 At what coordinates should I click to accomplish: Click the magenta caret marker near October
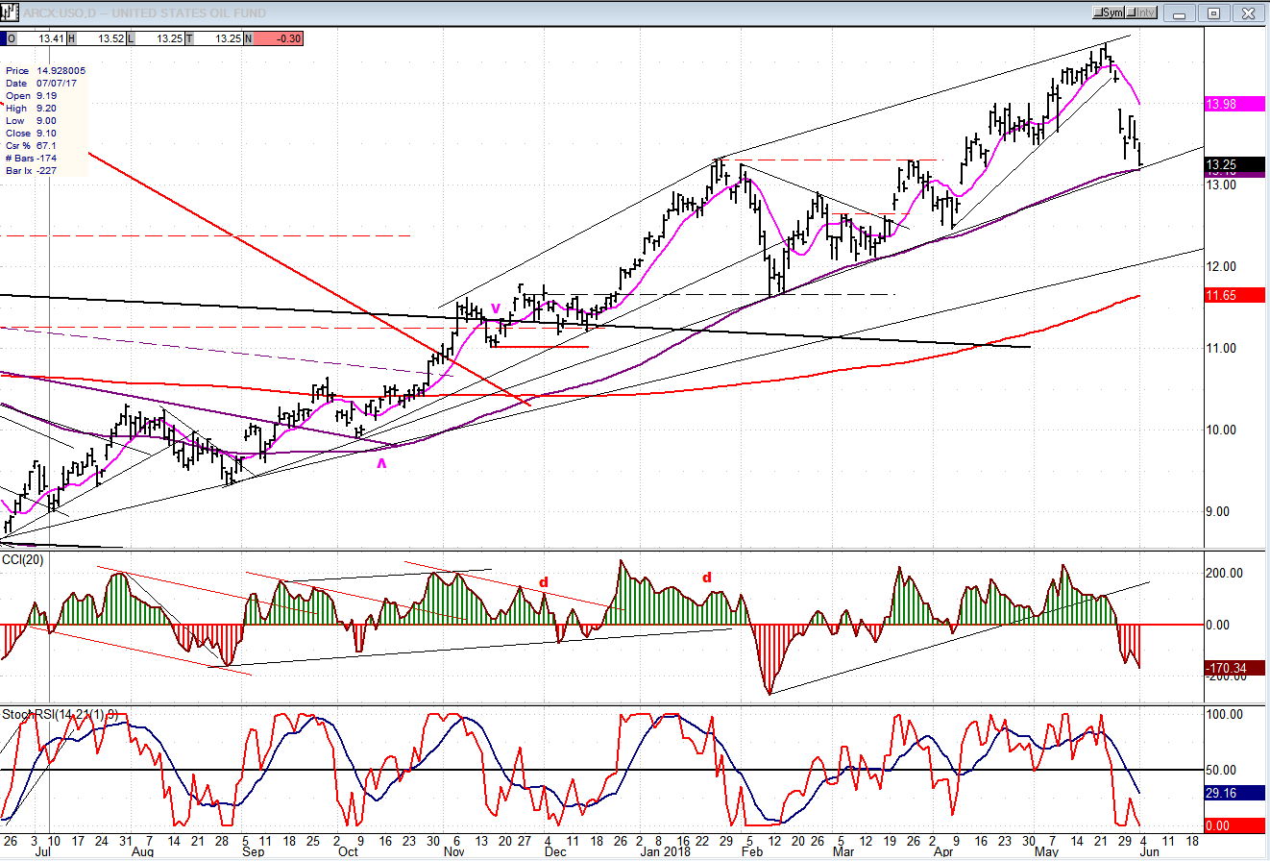coord(381,463)
